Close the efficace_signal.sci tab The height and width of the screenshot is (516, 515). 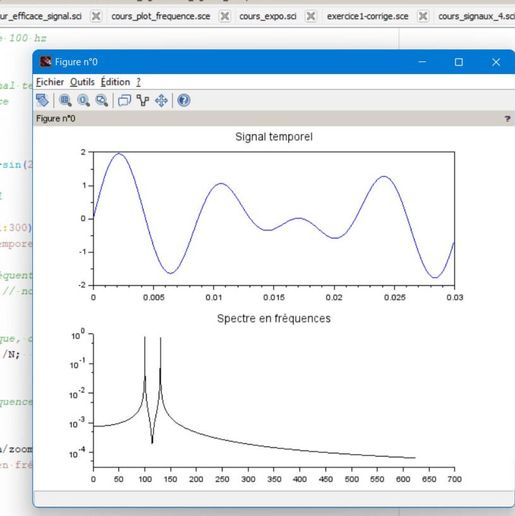point(96,16)
